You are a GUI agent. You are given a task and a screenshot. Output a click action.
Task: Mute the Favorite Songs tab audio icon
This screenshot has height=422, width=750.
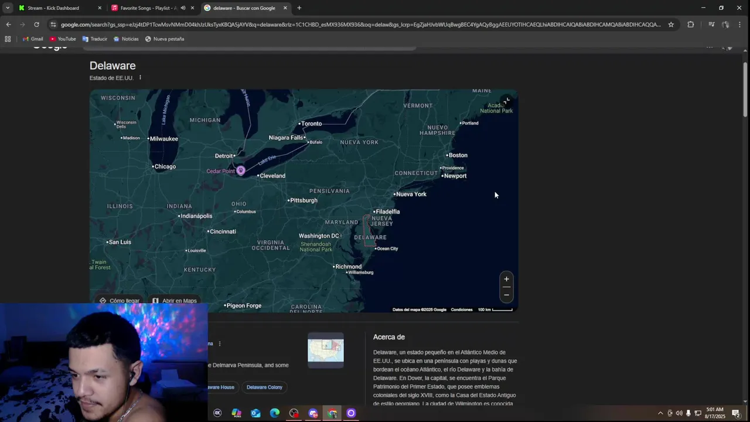pyautogui.click(x=183, y=8)
